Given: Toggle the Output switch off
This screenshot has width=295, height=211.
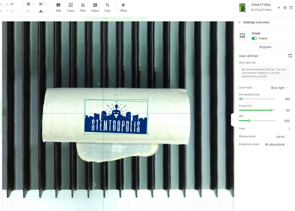Looking at the screenshot, I should point(254,38).
